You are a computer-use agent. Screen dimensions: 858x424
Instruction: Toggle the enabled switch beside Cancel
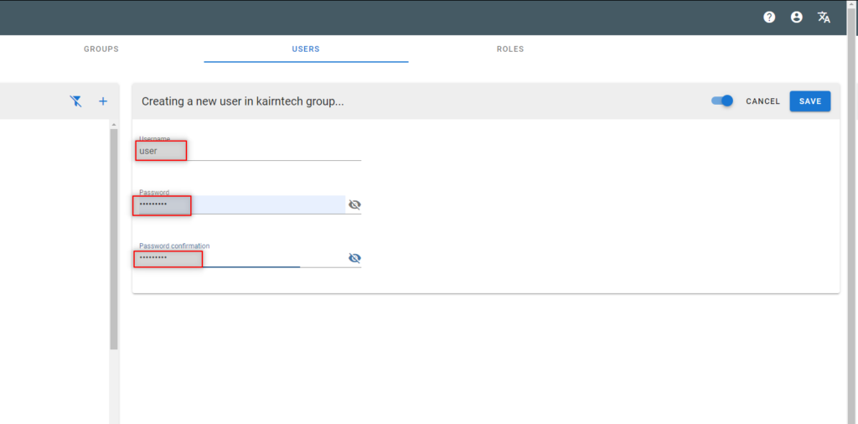tap(722, 101)
